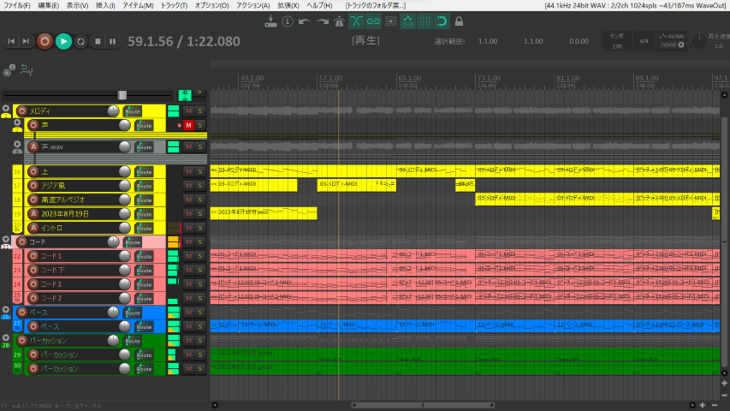Go to project start transport button

point(11,41)
